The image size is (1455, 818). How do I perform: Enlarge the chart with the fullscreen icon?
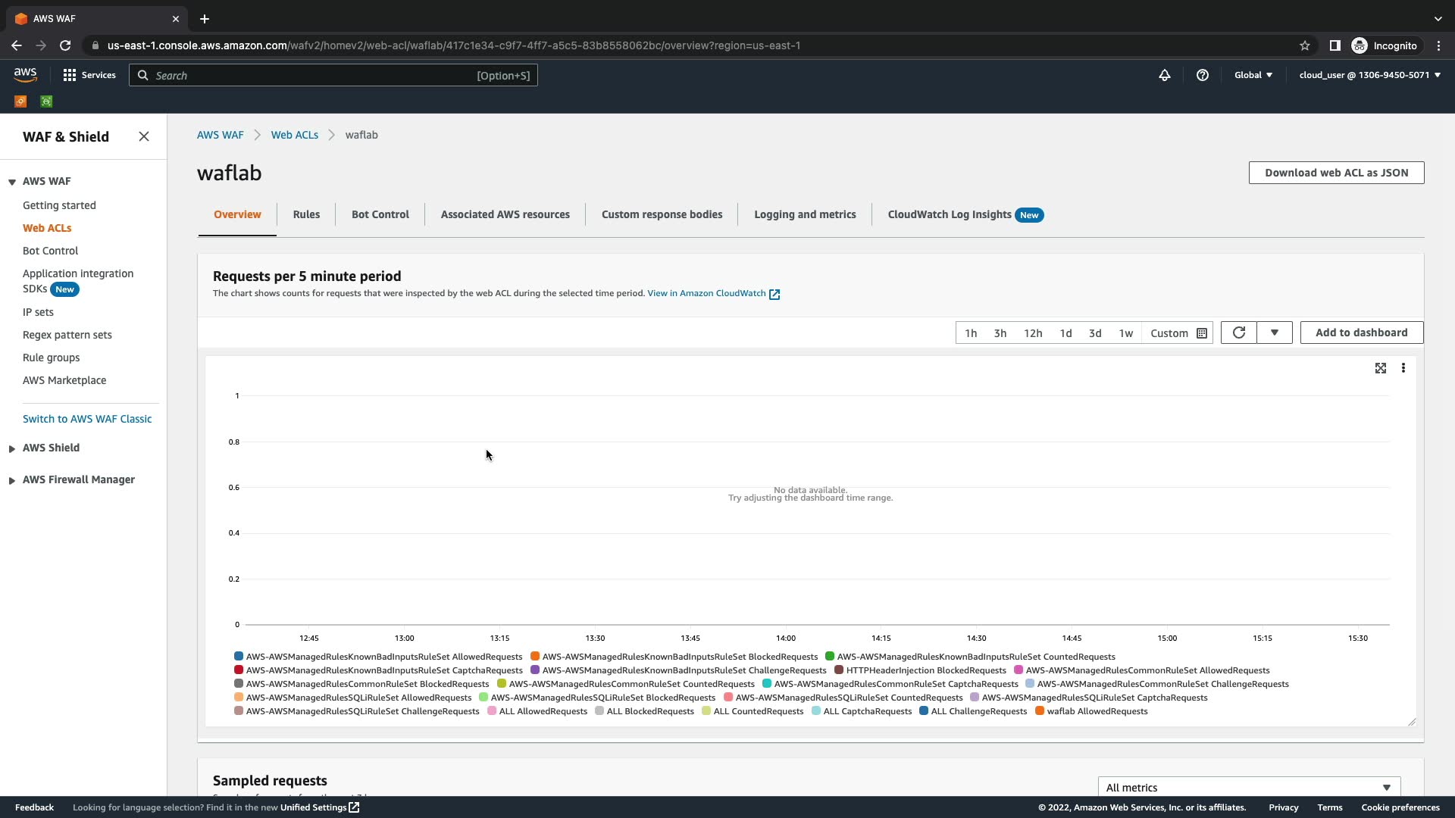click(1380, 368)
